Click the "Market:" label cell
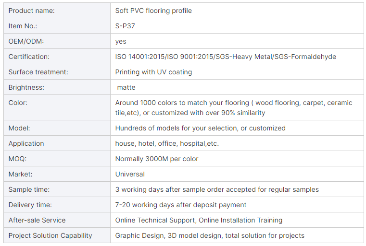Viewport: 366px width, 246px height. [21, 174]
